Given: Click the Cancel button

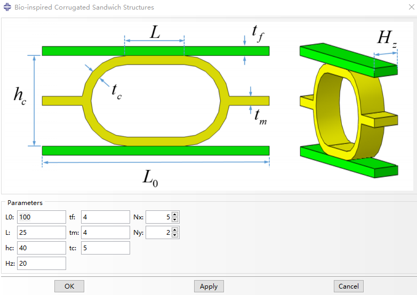Looking at the screenshot, I should click(x=348, y=286).
